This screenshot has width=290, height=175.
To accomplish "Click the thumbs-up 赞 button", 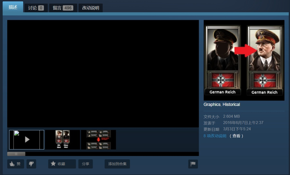I will click(x=16, y=164).
